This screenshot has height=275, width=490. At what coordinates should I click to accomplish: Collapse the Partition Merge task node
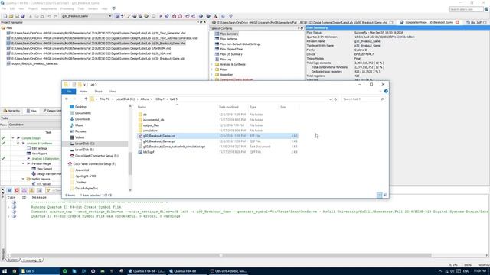coord(23,163)
